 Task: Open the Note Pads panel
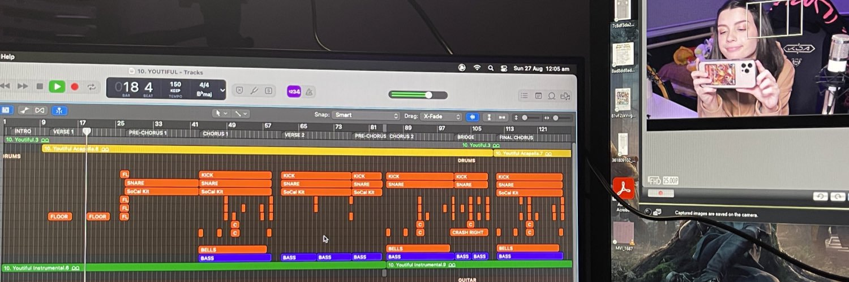click(538, 96)
